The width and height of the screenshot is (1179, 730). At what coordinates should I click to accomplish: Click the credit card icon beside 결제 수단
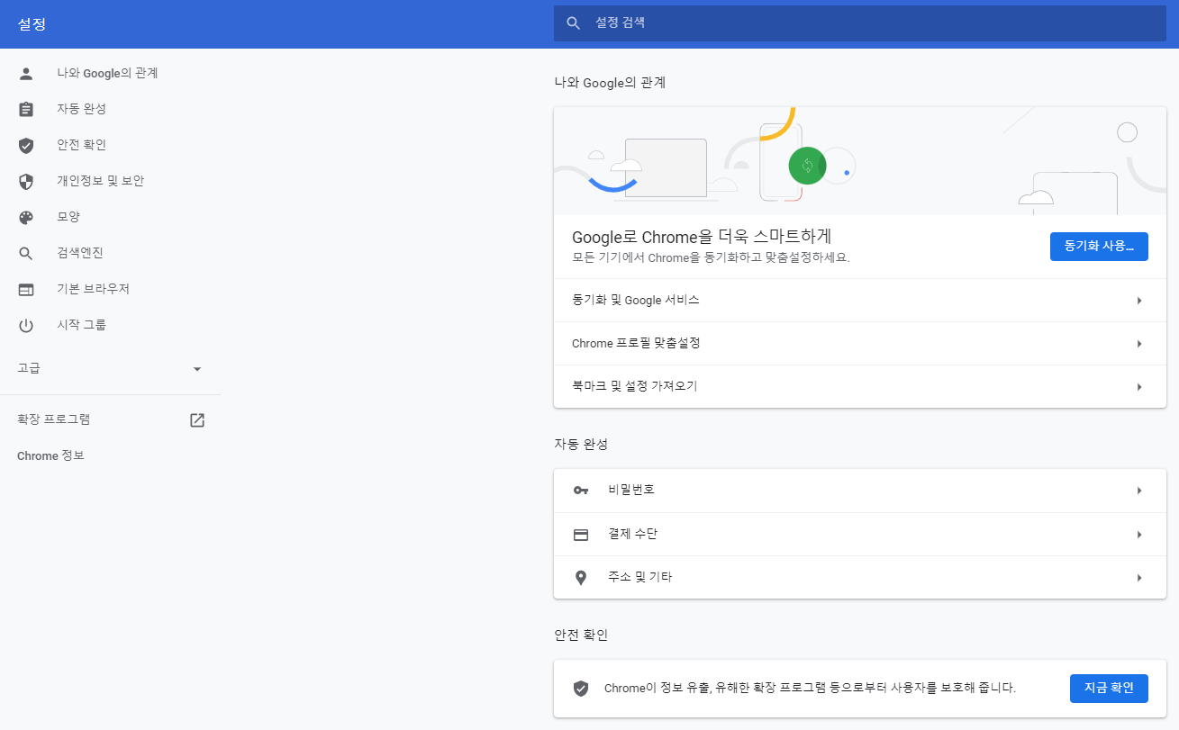point(581,534)
